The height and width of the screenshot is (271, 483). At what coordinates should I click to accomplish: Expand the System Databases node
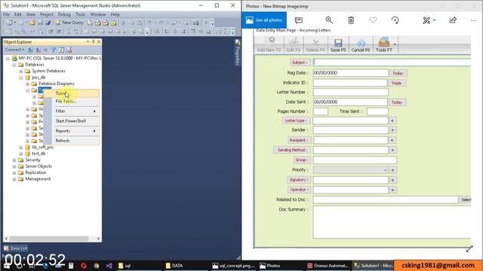click(21, 71)
